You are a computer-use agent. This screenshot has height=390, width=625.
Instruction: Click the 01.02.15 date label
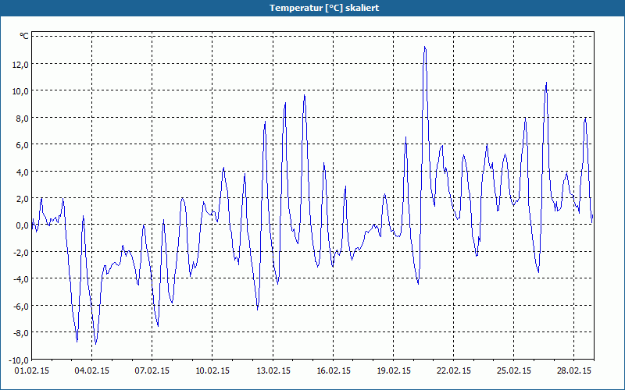31,370
